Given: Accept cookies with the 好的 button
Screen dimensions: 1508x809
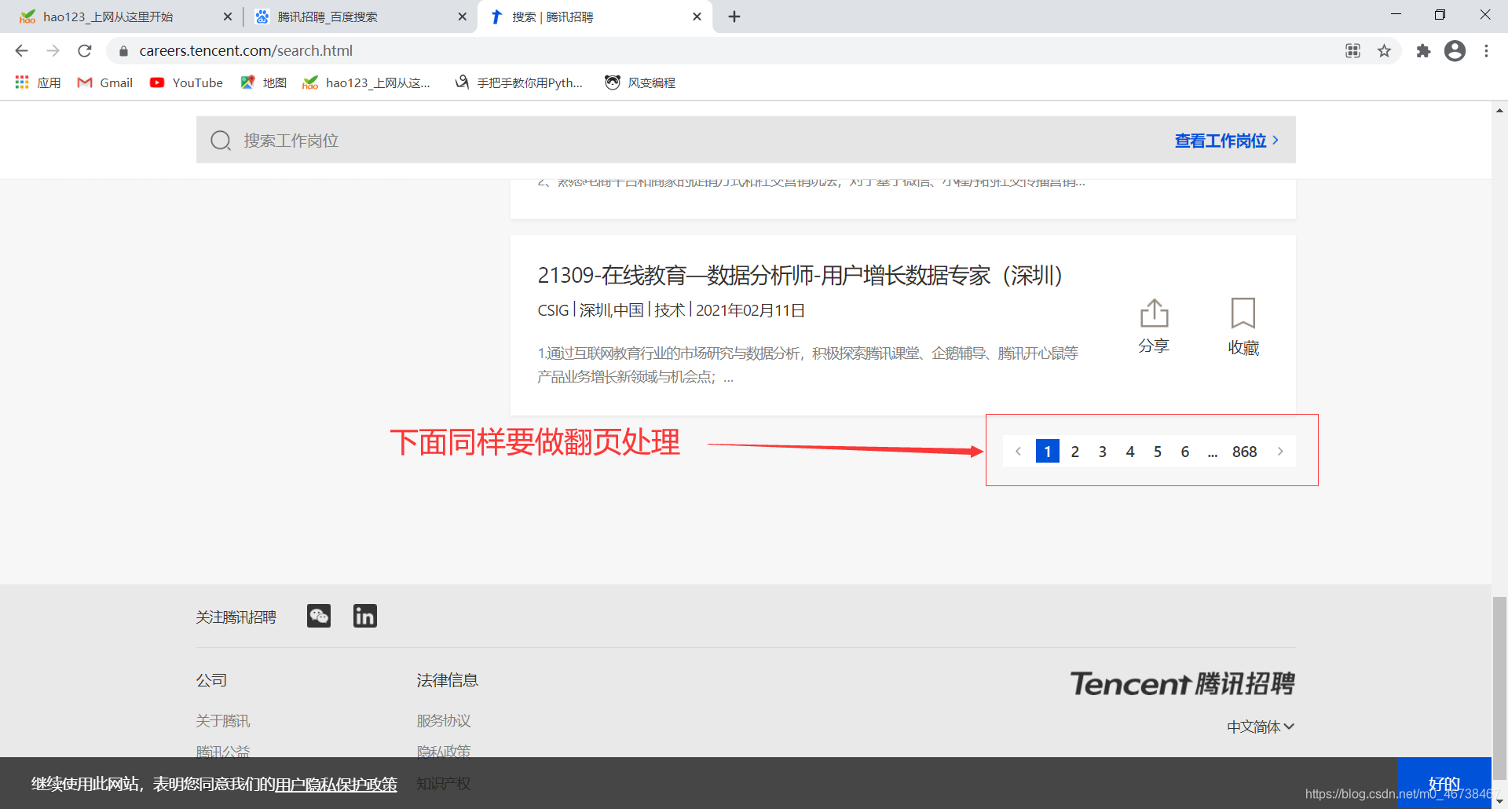Looking at the screenshot, I should 1444,783.
